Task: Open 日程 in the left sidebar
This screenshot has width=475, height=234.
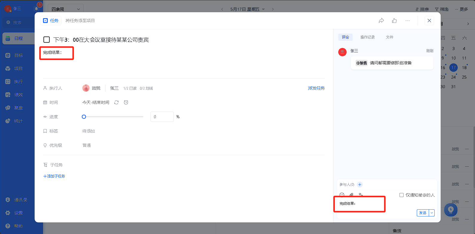Action: click(19, 38)
